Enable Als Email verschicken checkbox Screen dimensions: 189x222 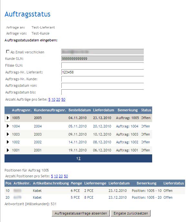pyautogui.click(x=8, y=52)
